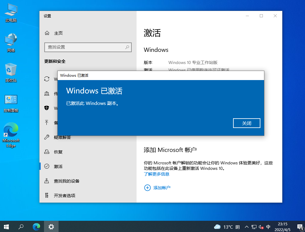Image resolution: width=305 pixels, height=232 pixels.
Task: Click the 疑难解答 wrench icon
Action: 47,137
